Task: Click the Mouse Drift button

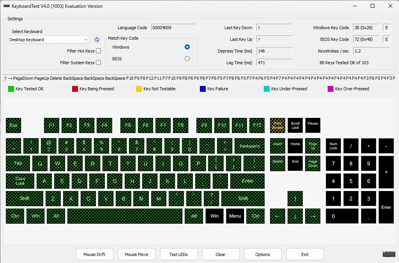Action: point(94,254)
